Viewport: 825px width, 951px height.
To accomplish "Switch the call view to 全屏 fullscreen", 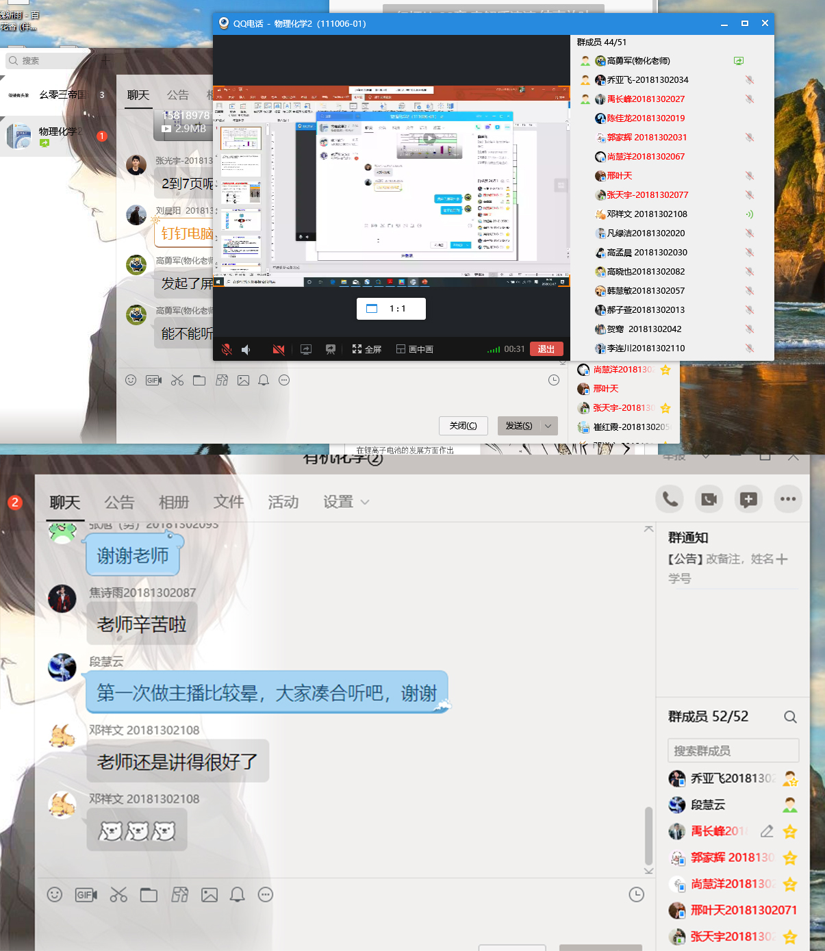I will [367, 349].
